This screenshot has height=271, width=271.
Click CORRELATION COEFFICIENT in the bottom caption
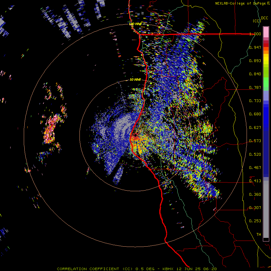88,269
